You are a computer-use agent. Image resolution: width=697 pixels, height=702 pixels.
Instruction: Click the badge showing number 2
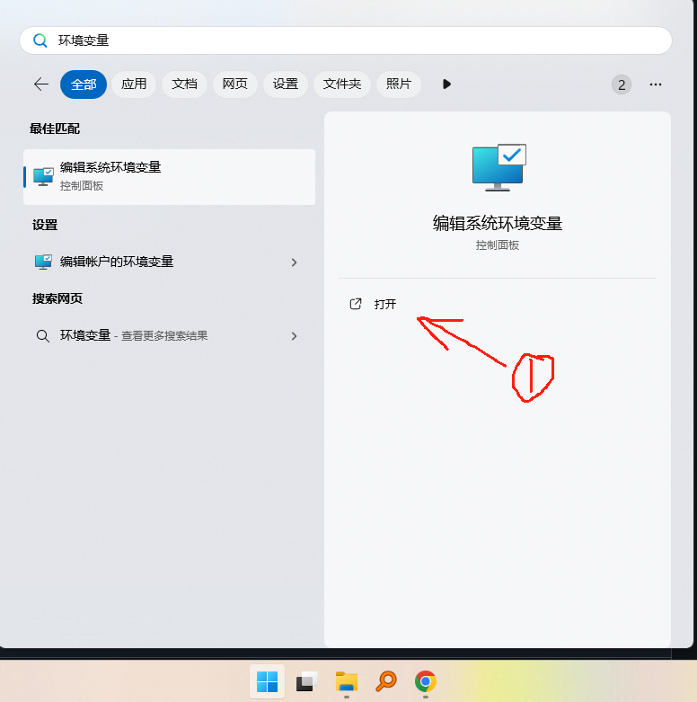622,84
